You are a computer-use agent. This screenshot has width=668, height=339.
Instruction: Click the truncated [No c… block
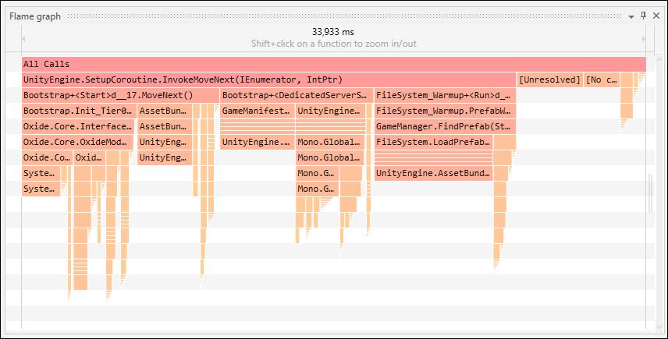[602, 79]
